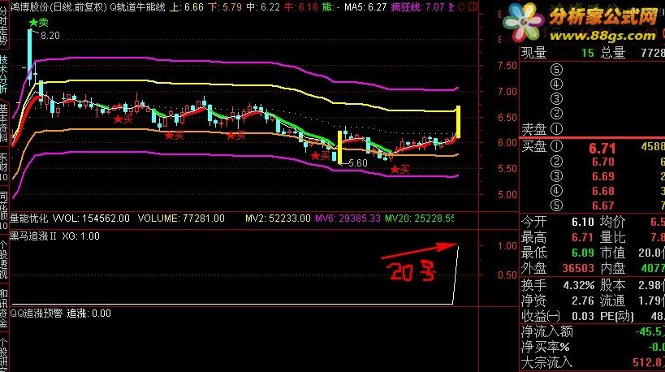Open the 和讯资金 side tab
Viewport: 665px width, 372px height.
coord(3,309)
